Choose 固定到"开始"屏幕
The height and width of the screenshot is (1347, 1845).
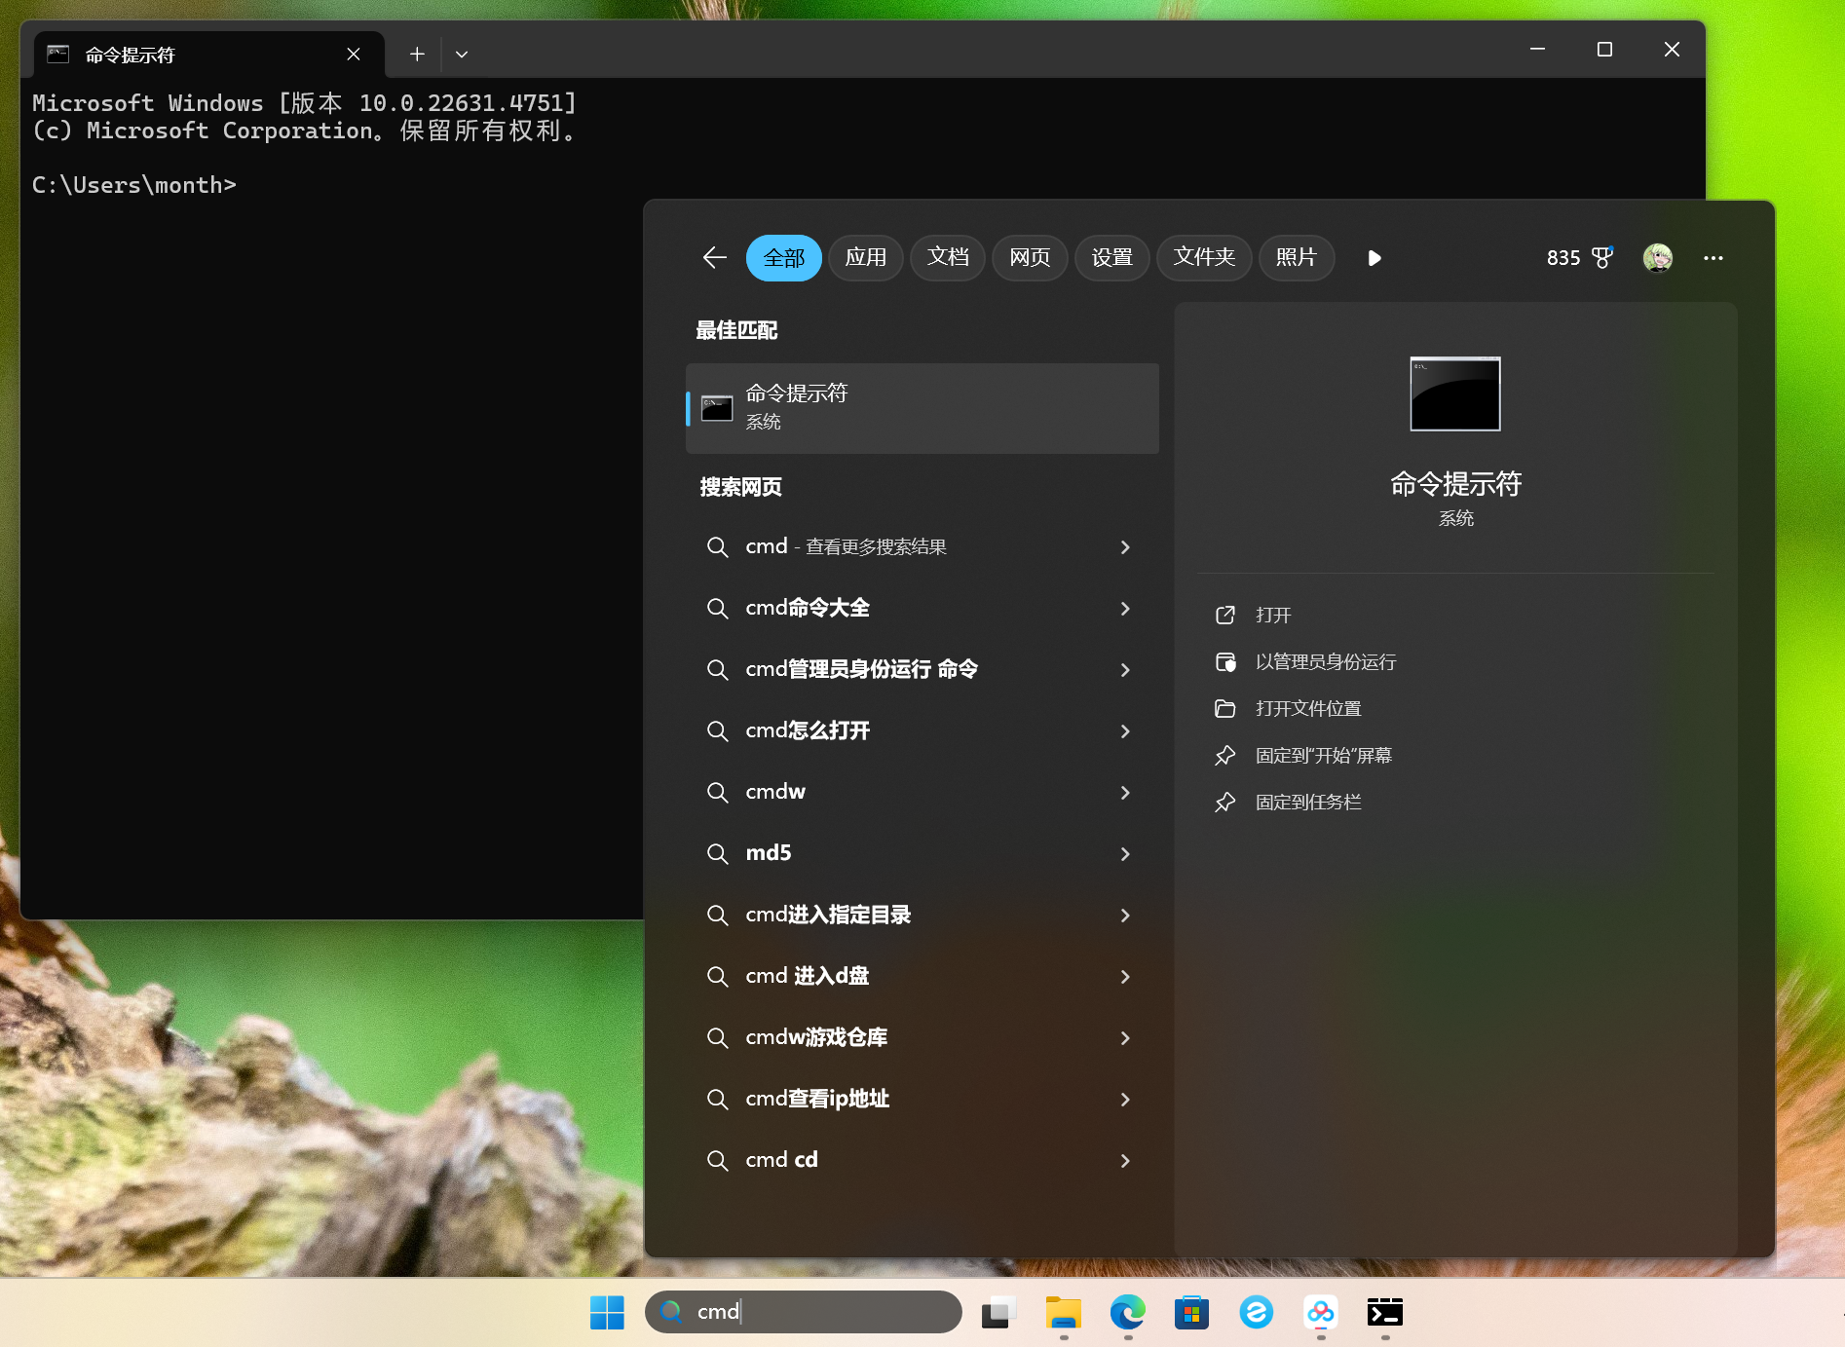click(x=1324, y=756)
